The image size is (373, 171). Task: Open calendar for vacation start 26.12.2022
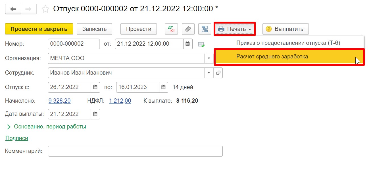[95, 87]
